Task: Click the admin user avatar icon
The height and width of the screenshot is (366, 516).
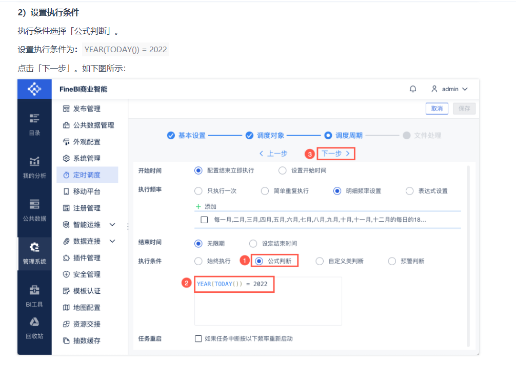Action: click(x=434, y=89)
